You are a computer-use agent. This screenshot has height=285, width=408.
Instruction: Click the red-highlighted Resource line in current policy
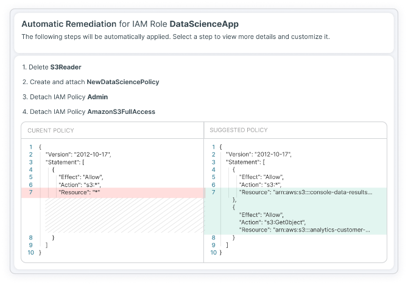(79, 192)
